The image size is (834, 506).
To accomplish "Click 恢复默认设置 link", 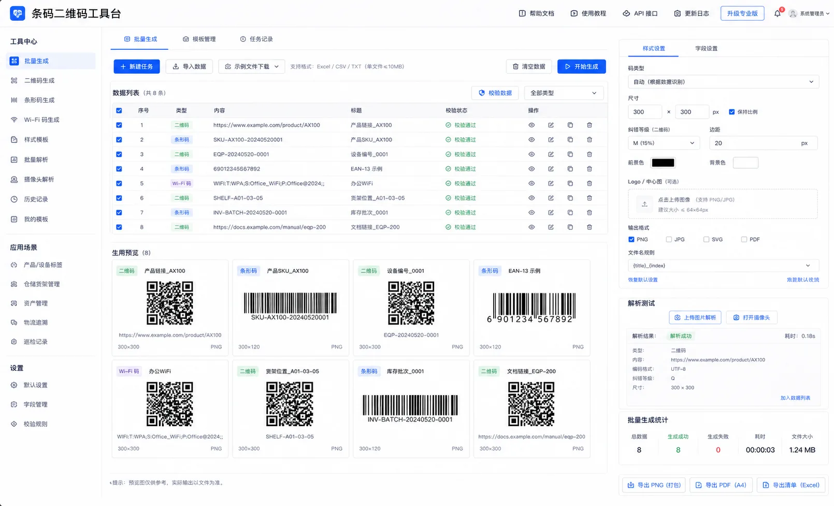I will (x=643, y=280).
